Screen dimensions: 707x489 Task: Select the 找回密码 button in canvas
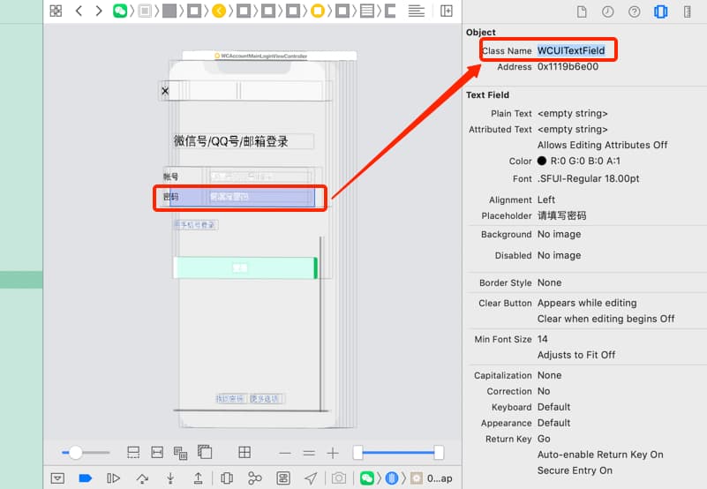tap(229, 399)
